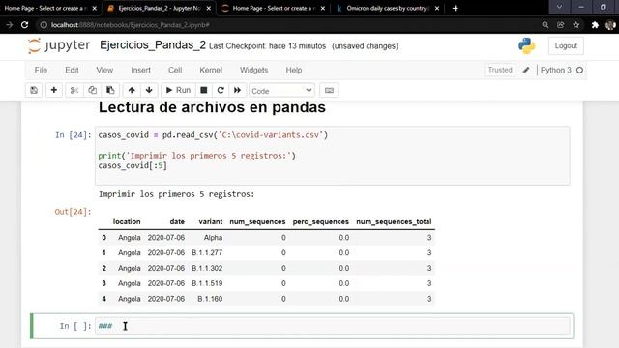
Task: Click the Python 3 kernel label
Action: click(556, 70)
